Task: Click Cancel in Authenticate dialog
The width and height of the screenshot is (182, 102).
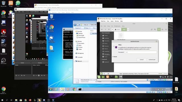Action: tap(142, 59)
